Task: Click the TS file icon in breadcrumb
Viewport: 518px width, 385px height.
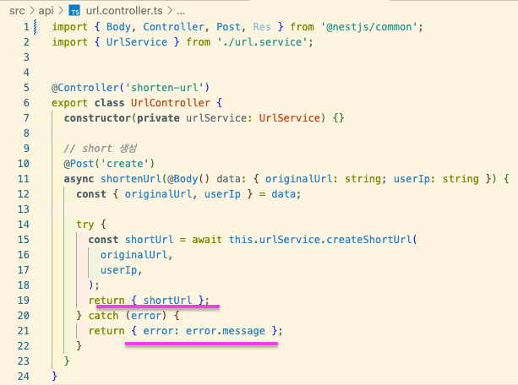Action: [74, 11]
